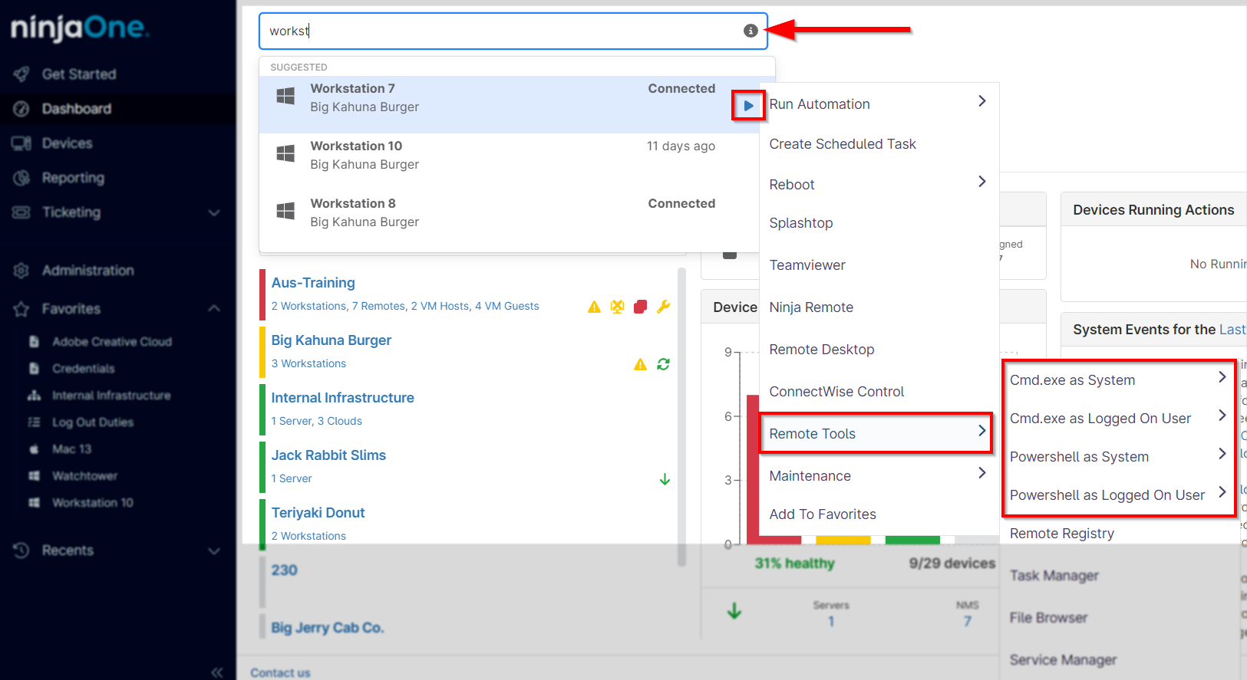
Task: Open the Teriyaki Donut organization link
Action: (318, 513)
